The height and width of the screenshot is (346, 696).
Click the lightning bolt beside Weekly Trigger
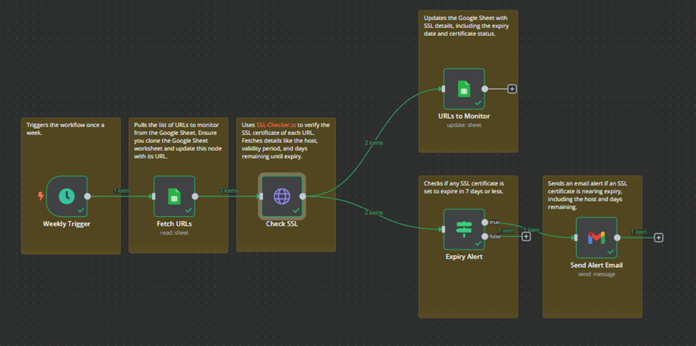point(41,196)
